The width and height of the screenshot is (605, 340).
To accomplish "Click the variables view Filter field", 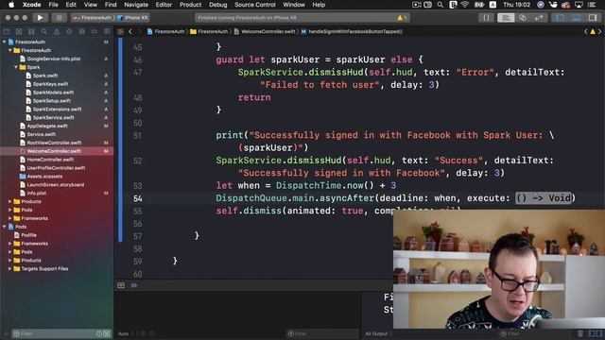I will click(322, 333).
